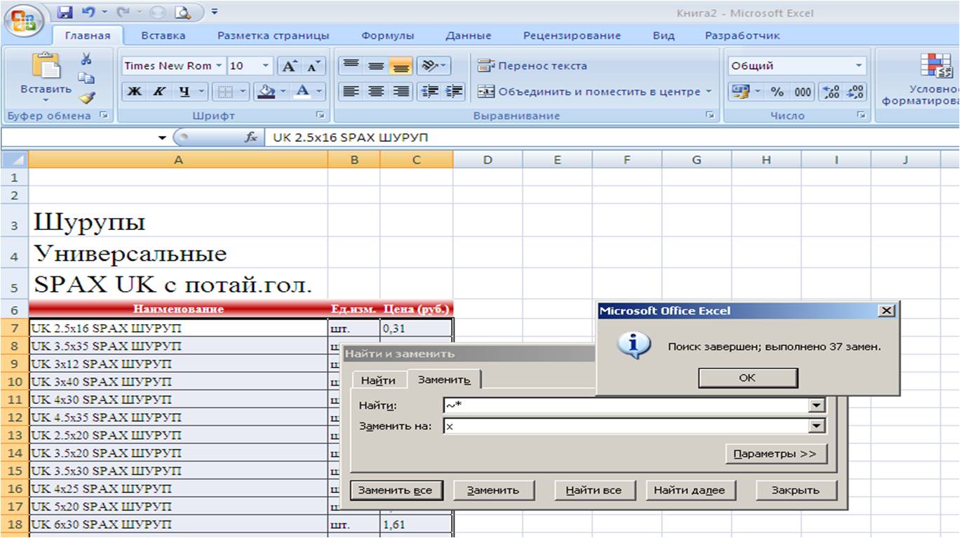The height and width of the screenshot is (538, 960).
Task: Open the fill color bucket swatch
Action: [x=266, y=91]
